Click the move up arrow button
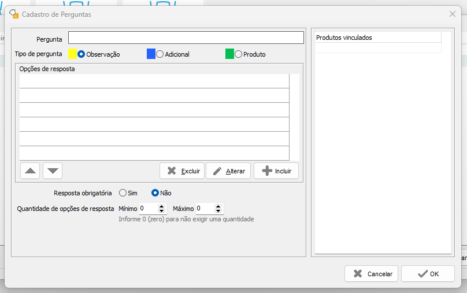This screenshot has height=293, width=467. 30,170
